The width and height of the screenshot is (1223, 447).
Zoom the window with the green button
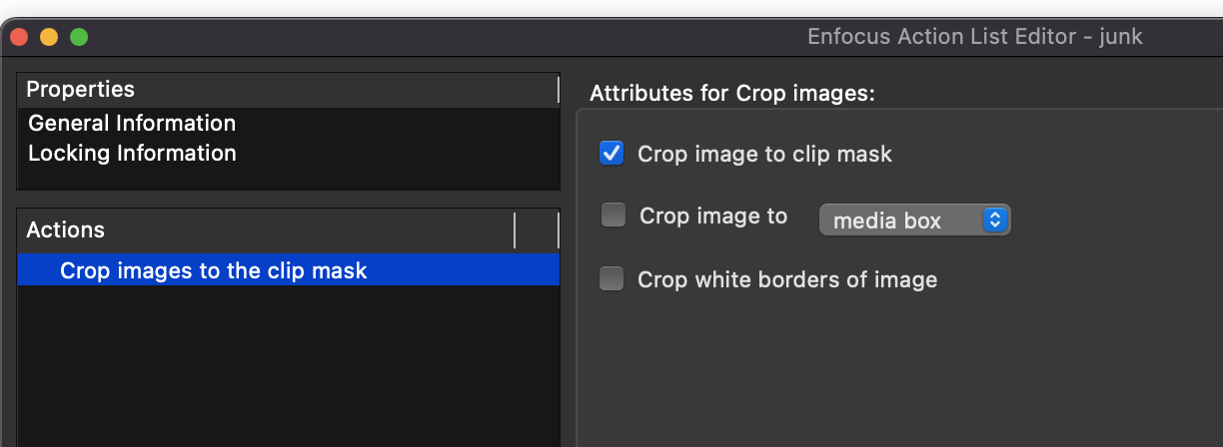79,37
